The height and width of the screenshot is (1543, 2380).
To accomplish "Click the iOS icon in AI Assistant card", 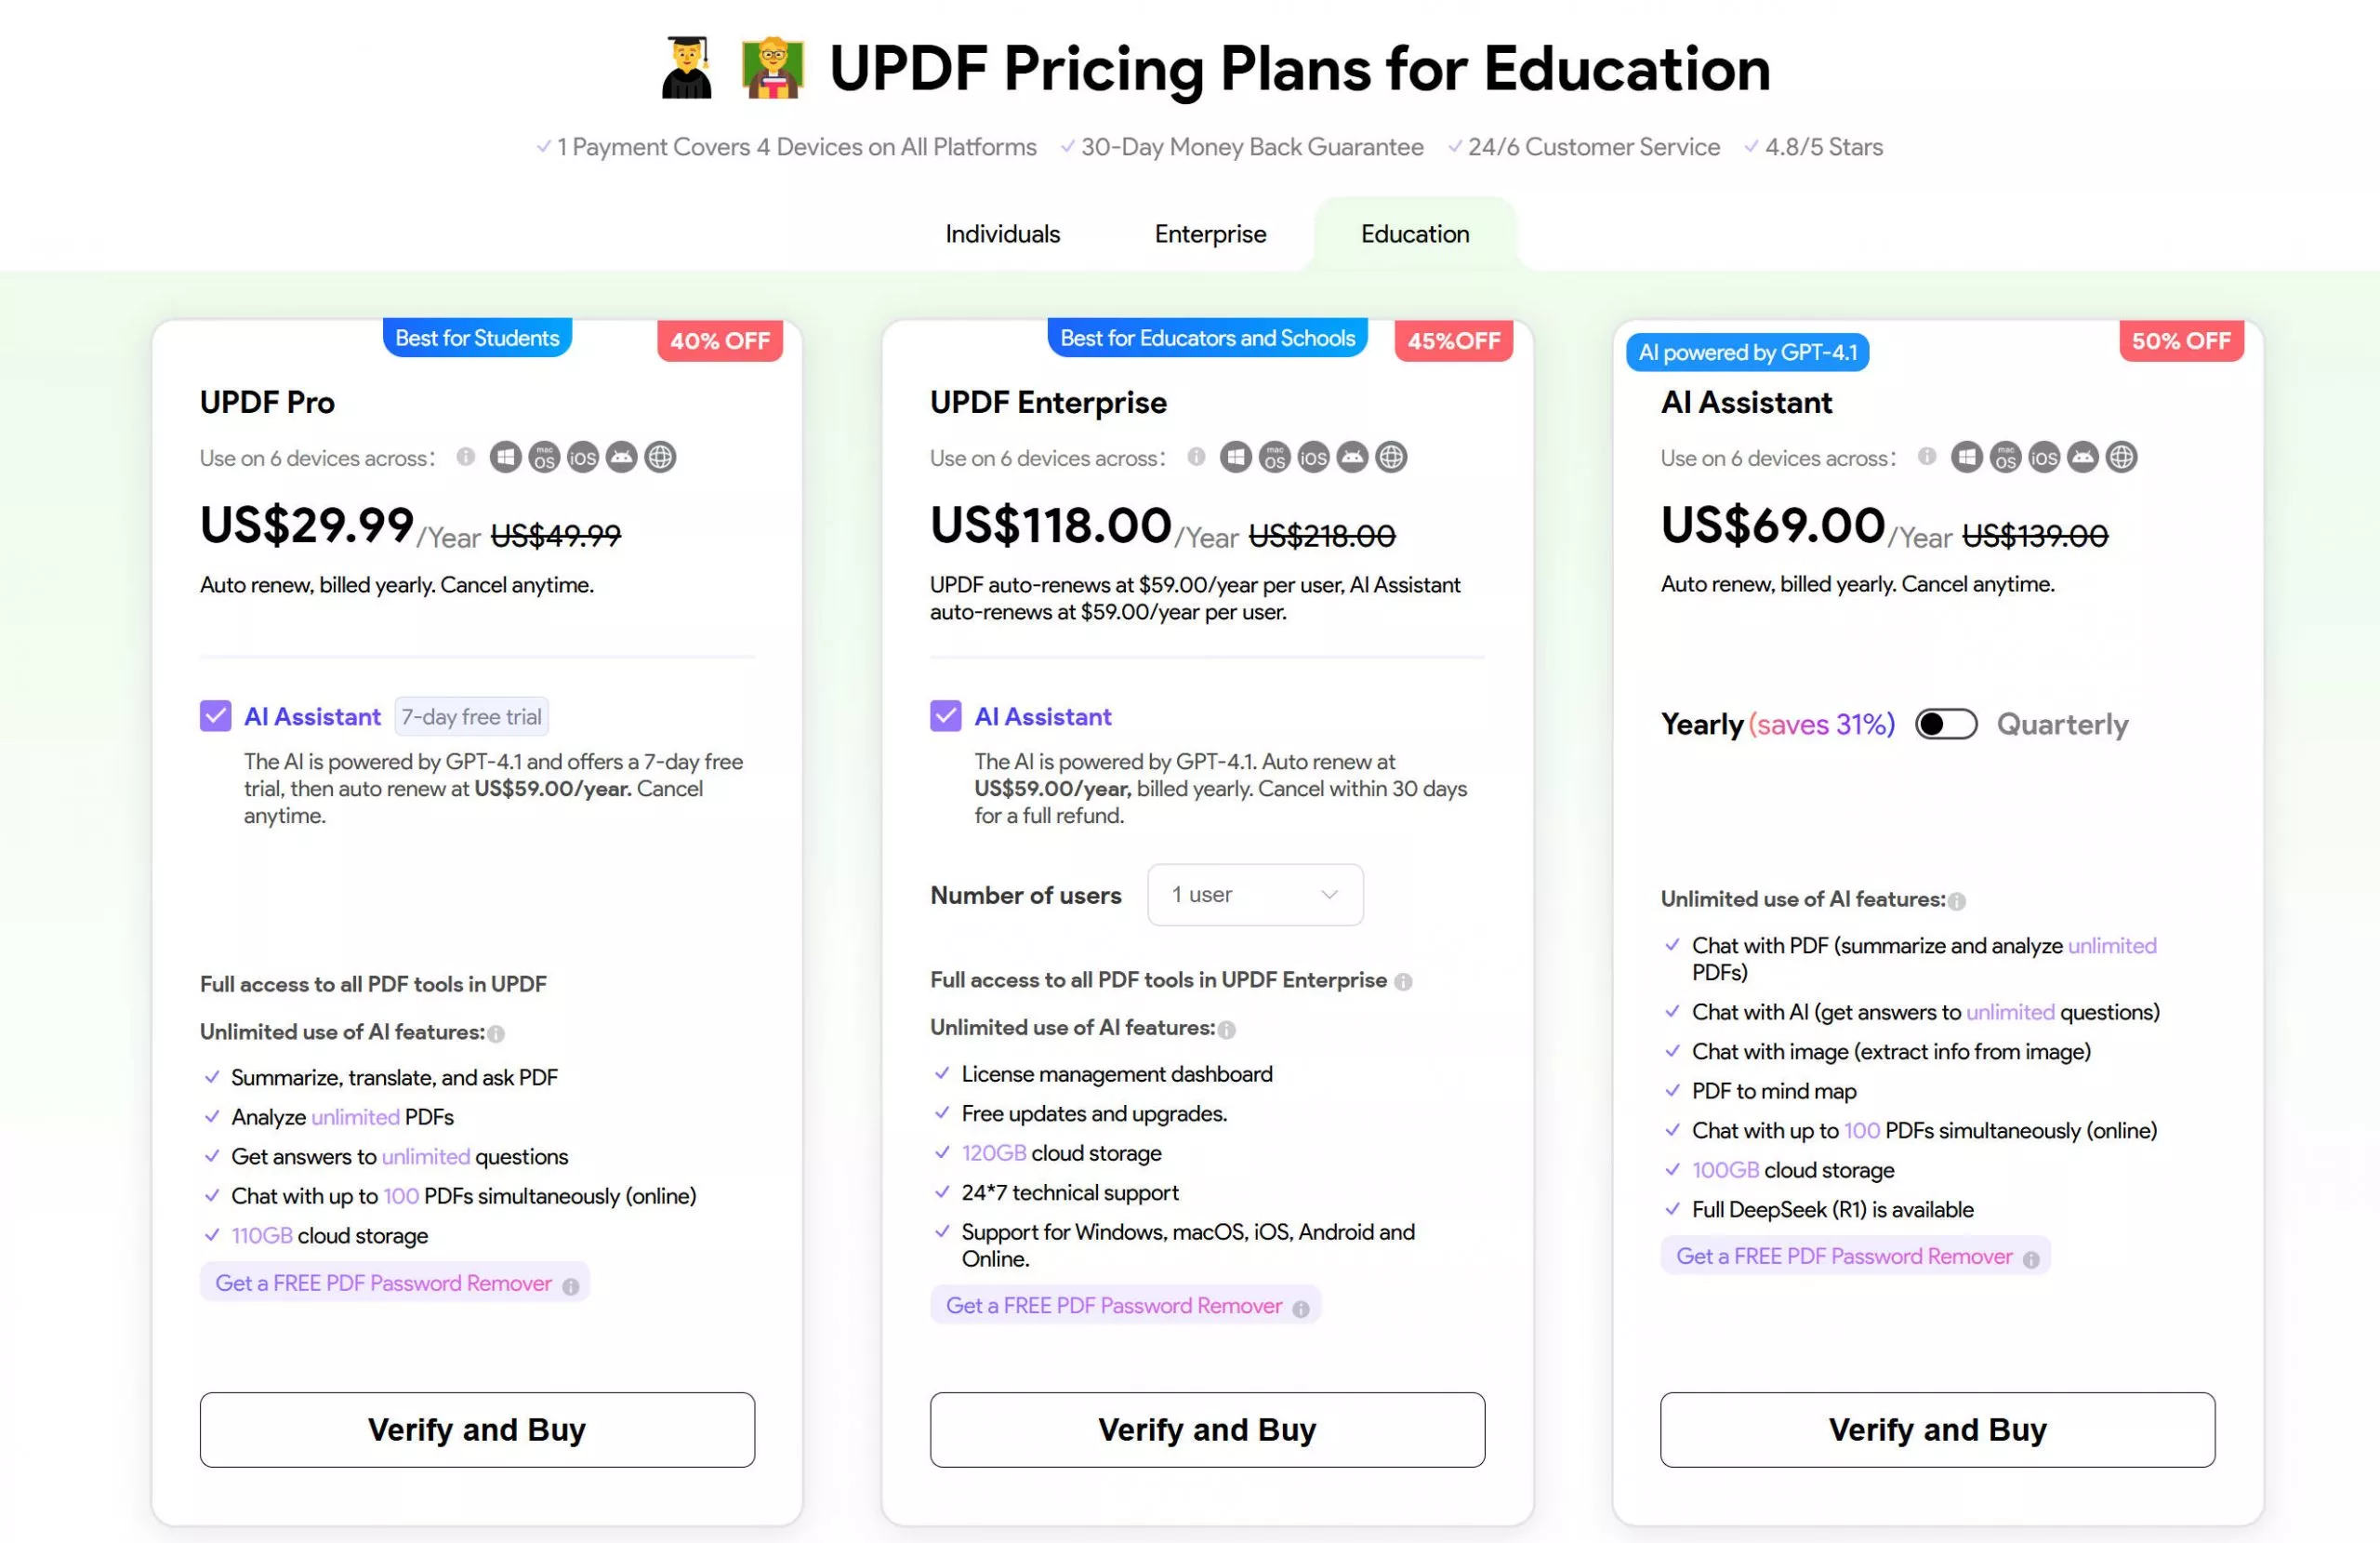I will 2043,458.
